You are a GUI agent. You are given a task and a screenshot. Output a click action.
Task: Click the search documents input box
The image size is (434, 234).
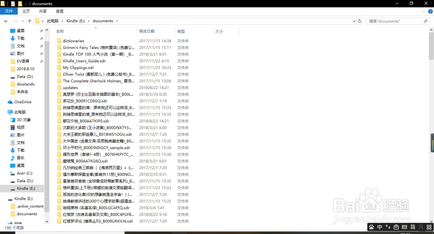coord(395,21)
